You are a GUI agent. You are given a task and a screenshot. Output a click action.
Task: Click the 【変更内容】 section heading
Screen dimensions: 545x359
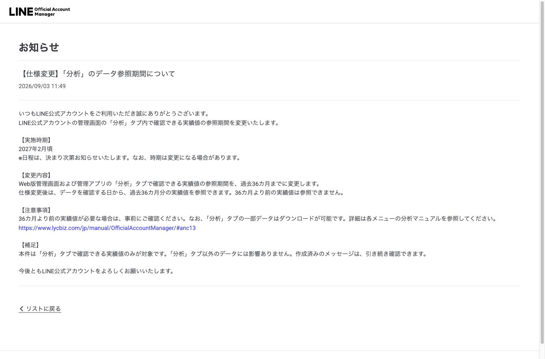[36, 175]
